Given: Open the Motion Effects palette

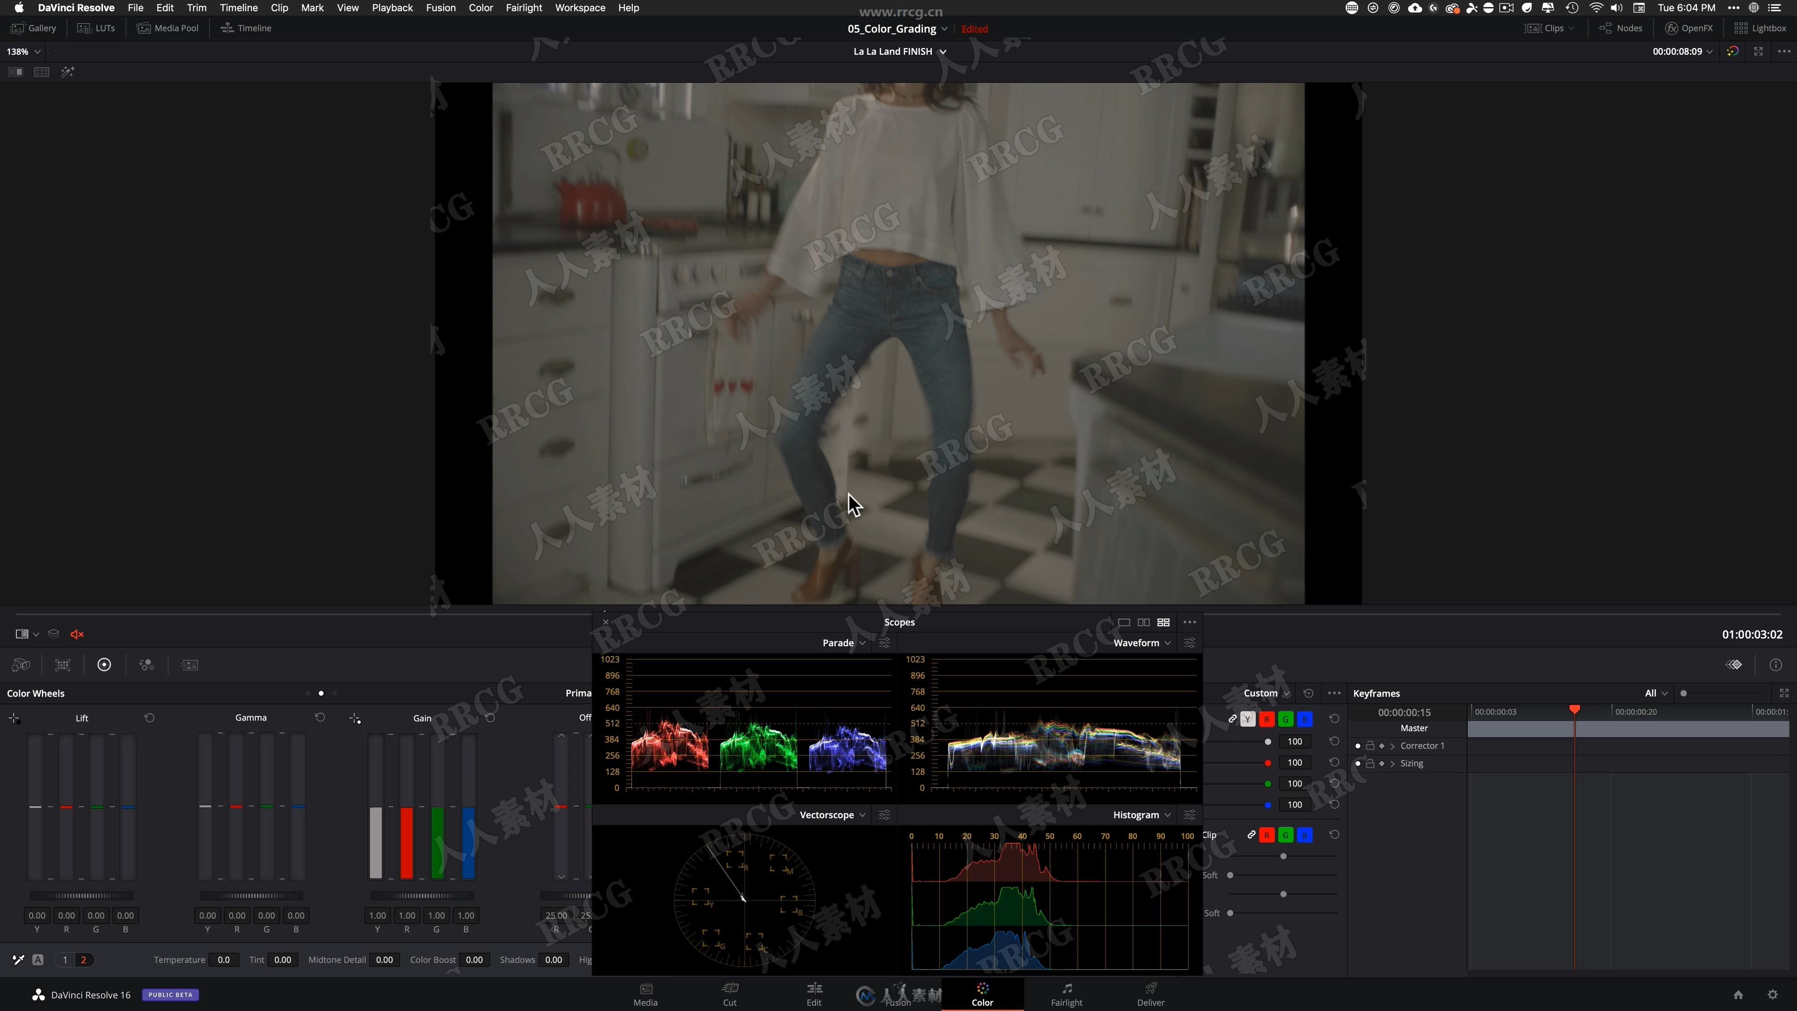Looking at the screenshot, I should [x=189, y=665].
